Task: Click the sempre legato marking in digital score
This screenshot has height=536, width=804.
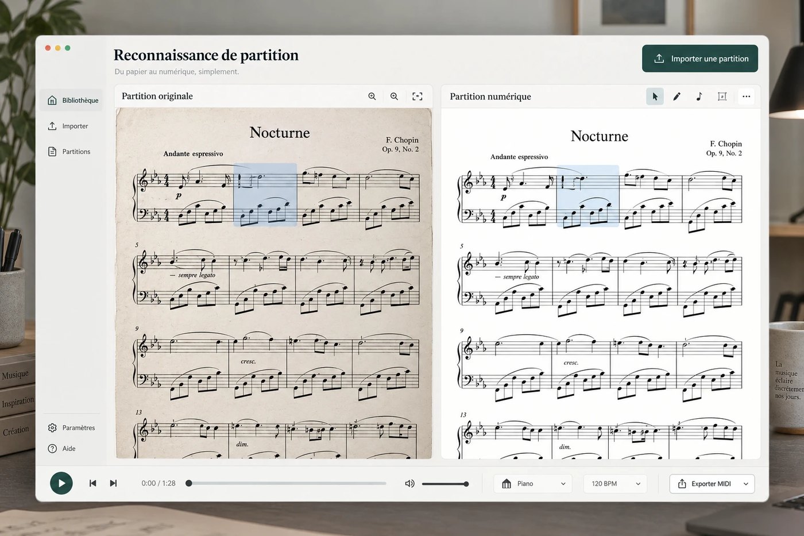Action: [521, 277]
